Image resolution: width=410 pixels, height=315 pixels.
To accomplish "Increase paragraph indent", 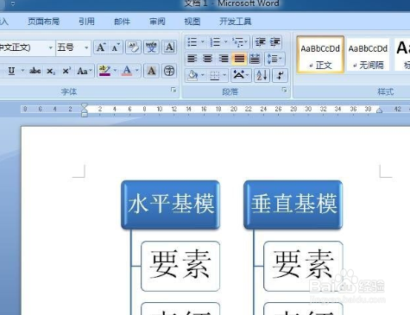I will coord(275,42).
